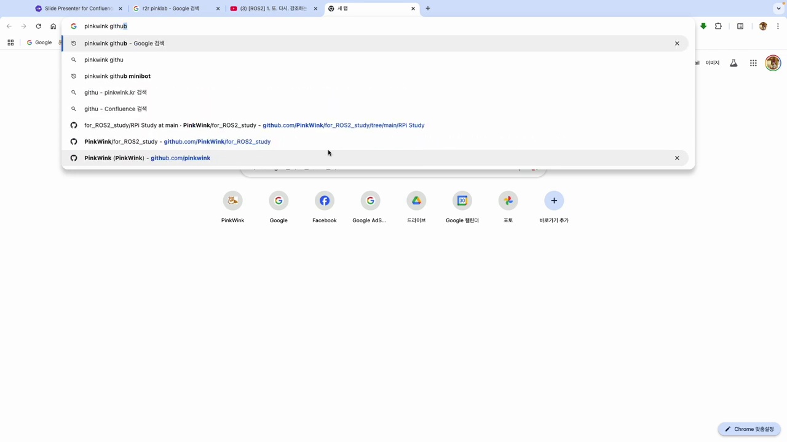Remove the github.com/pinkwink suggestion with its X
This screenshot has width=787, height=442.
tap(677, 158)
